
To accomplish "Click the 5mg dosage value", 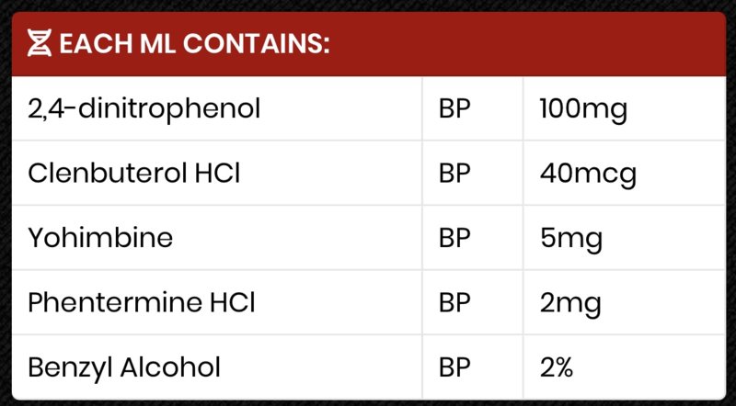I will 571,239.
